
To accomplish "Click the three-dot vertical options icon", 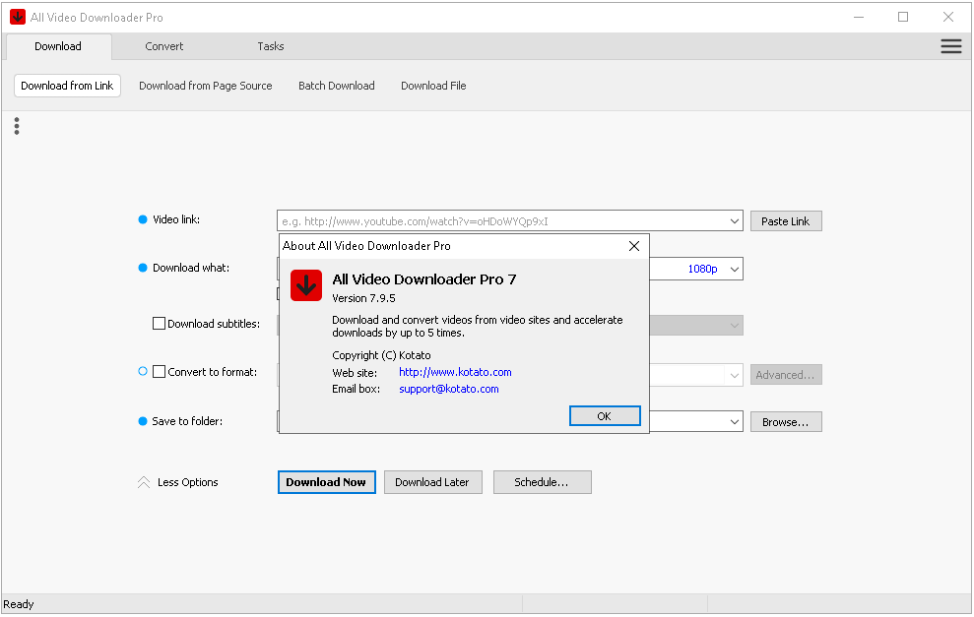I will (x=17, y=126).
